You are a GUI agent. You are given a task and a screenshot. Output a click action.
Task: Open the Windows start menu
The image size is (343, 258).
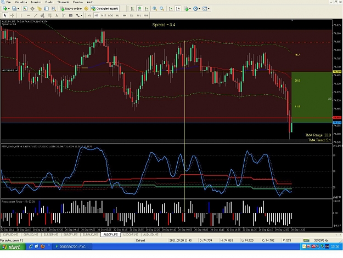(13, 247)
